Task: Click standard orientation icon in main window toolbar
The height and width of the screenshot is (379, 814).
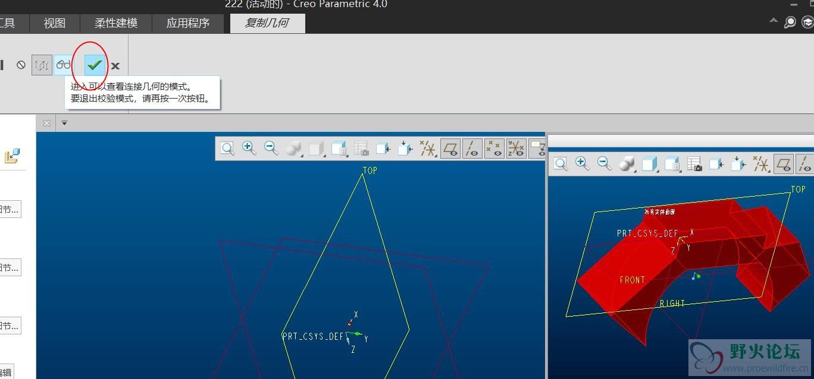Action: [405, 149]
